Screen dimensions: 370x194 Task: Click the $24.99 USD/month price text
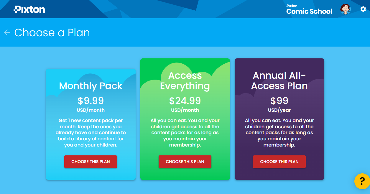click(x=185, y=103)
